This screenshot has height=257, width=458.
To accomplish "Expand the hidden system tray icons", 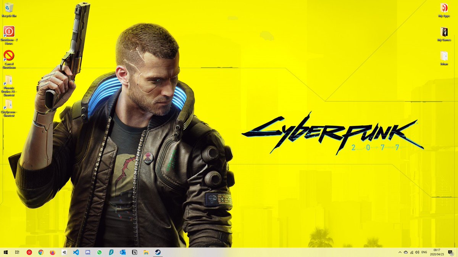I will (x=400, y=252).
